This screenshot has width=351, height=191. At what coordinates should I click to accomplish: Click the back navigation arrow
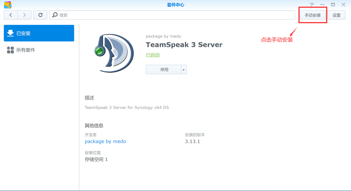(10, 15)
